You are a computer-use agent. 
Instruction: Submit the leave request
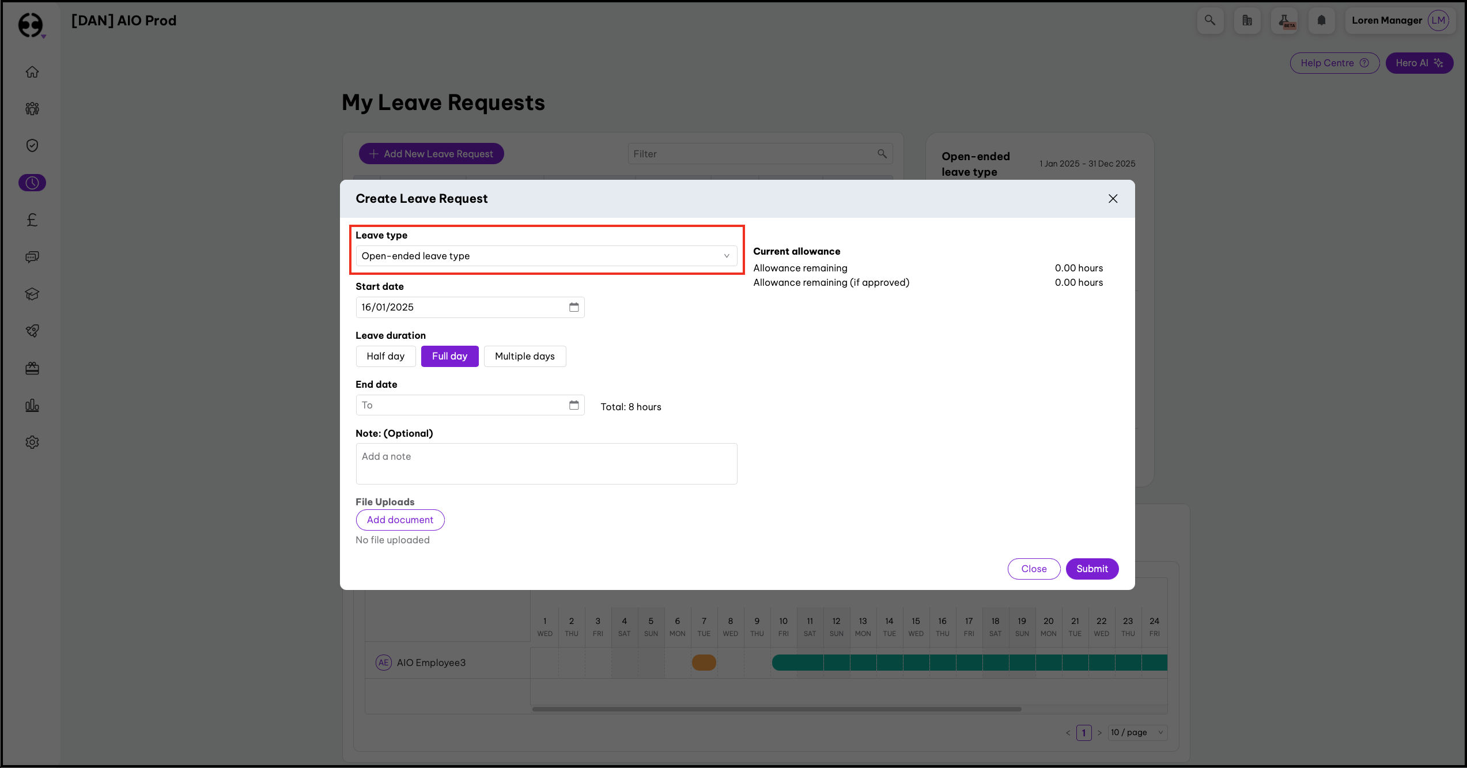click(x=1092, y=569)
